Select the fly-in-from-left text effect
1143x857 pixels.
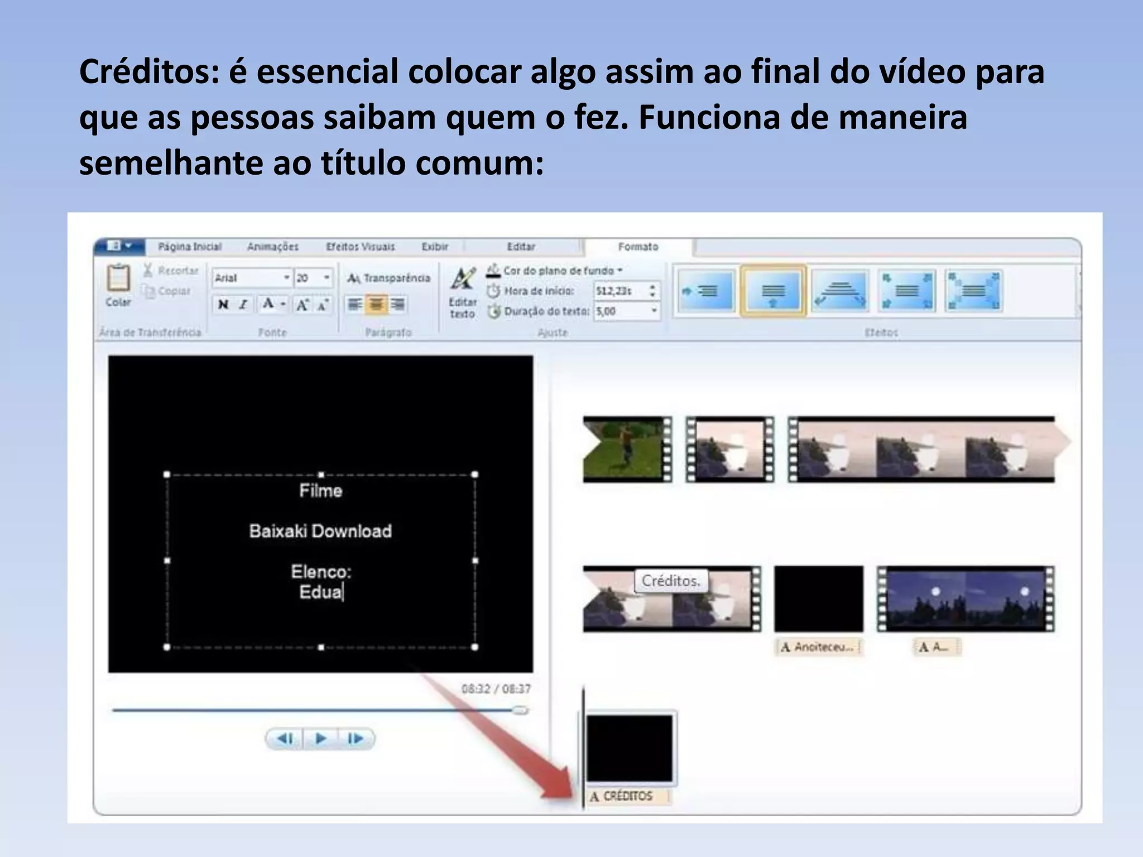[x=706, y=291]
